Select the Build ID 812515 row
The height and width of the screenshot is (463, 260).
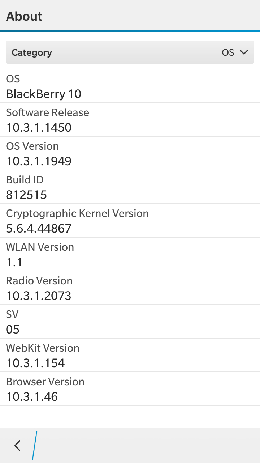pyautogui.click(x=130, y=187)
